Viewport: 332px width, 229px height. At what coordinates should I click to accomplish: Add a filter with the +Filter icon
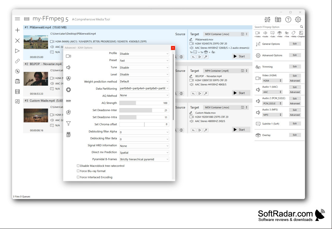280,34
